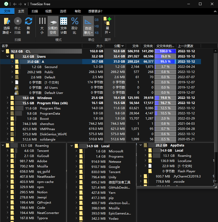This screenshot has width=218, height=222.
Task: Click the back arrow in the title bar
Action: [x=15, y=4]
